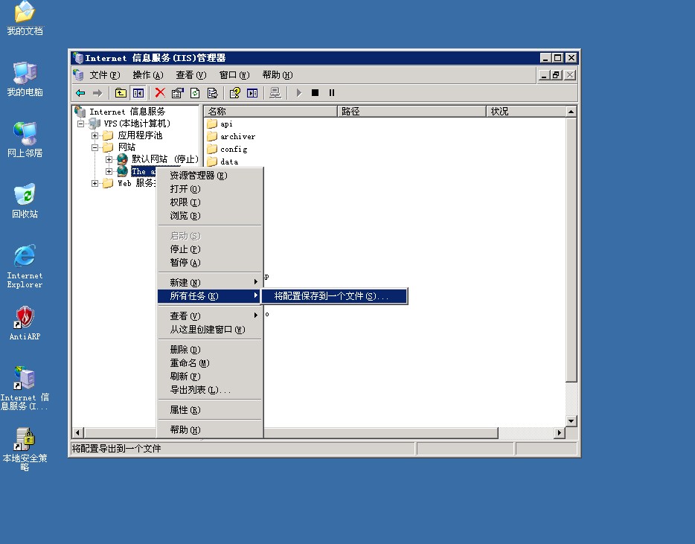The width and height of the screenshot is (695, 544).
Task: Click the Pause toolbar button
Action: (x=332, y=93)
